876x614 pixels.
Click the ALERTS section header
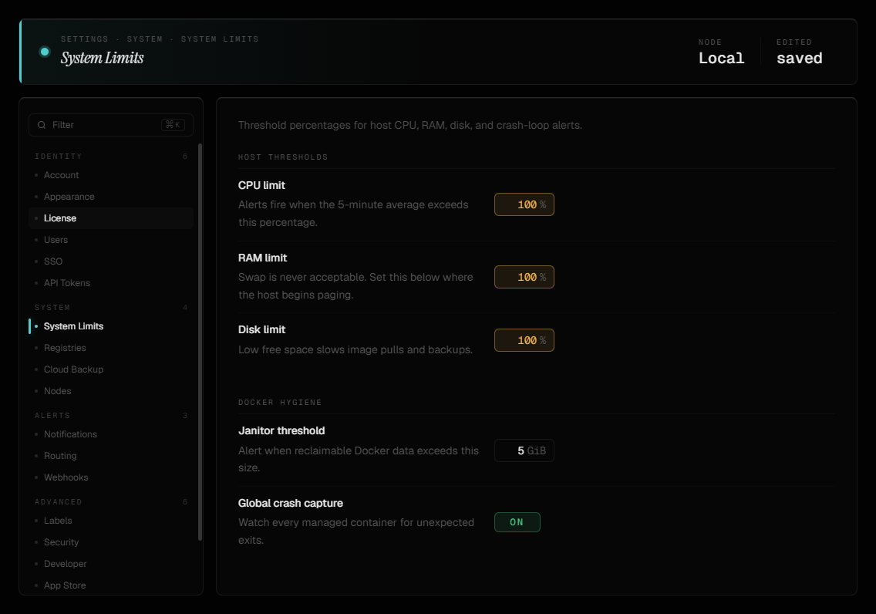click(x=52, y=416)
